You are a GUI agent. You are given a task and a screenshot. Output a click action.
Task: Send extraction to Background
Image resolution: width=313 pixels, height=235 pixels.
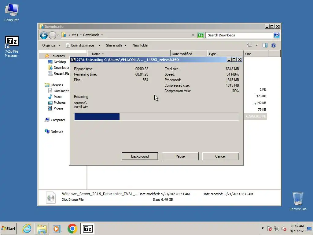[x=140, y=156]
